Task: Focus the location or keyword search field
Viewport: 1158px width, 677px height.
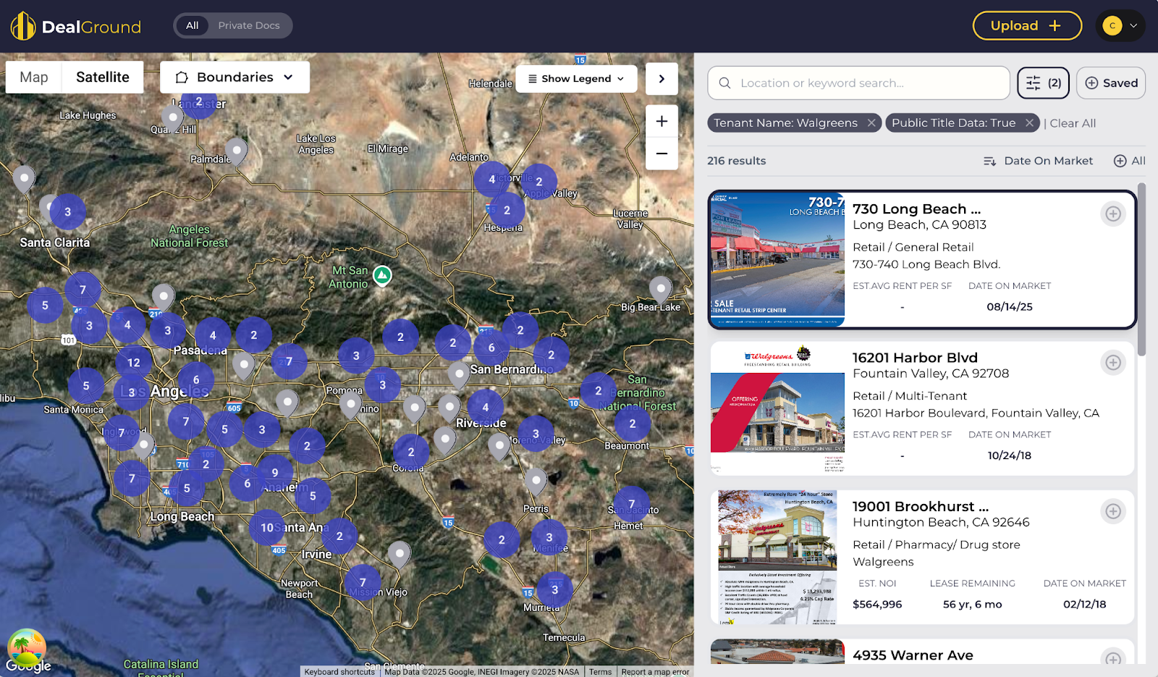Action: pos(858,83)
